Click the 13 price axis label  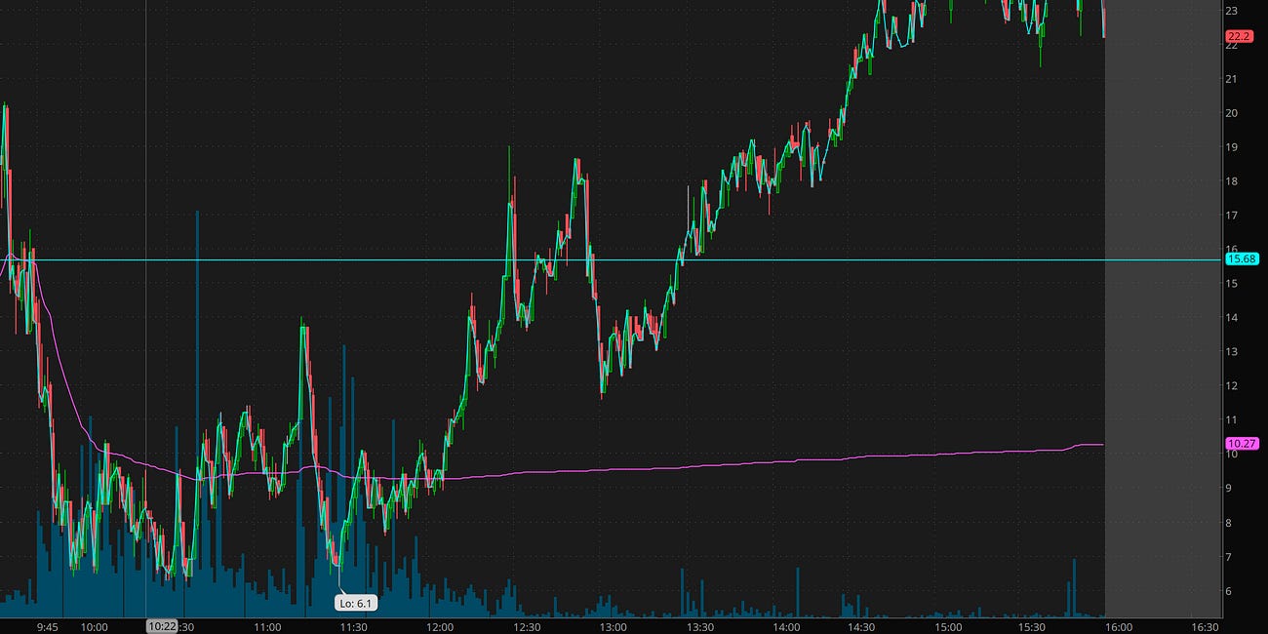click(x=1232, y=352)
